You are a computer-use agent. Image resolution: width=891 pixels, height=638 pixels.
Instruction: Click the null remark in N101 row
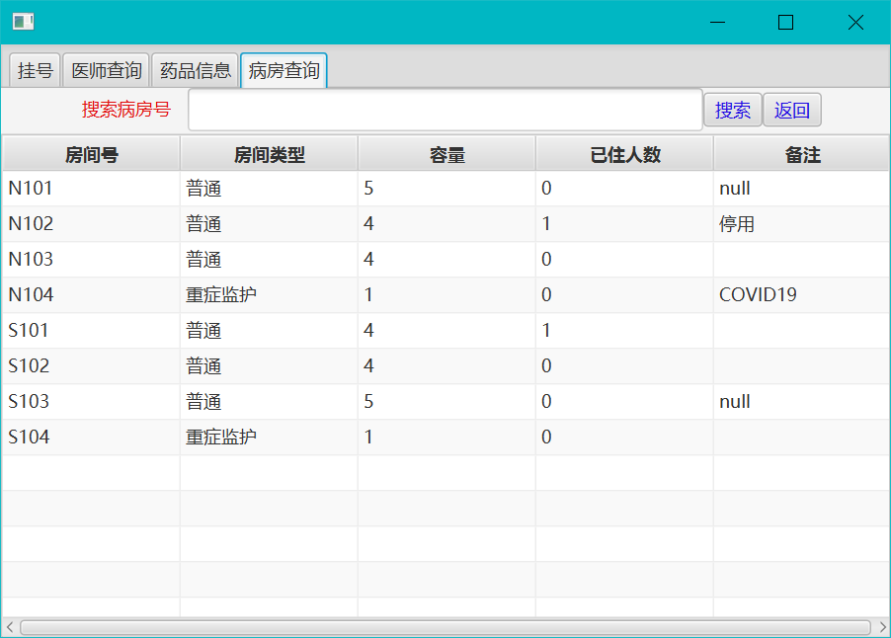pos(735,188)
